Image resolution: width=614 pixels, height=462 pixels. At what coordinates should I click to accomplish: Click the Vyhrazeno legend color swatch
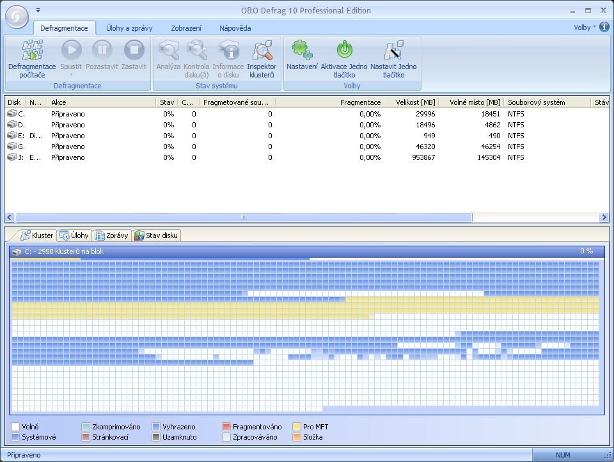[156, 427]
